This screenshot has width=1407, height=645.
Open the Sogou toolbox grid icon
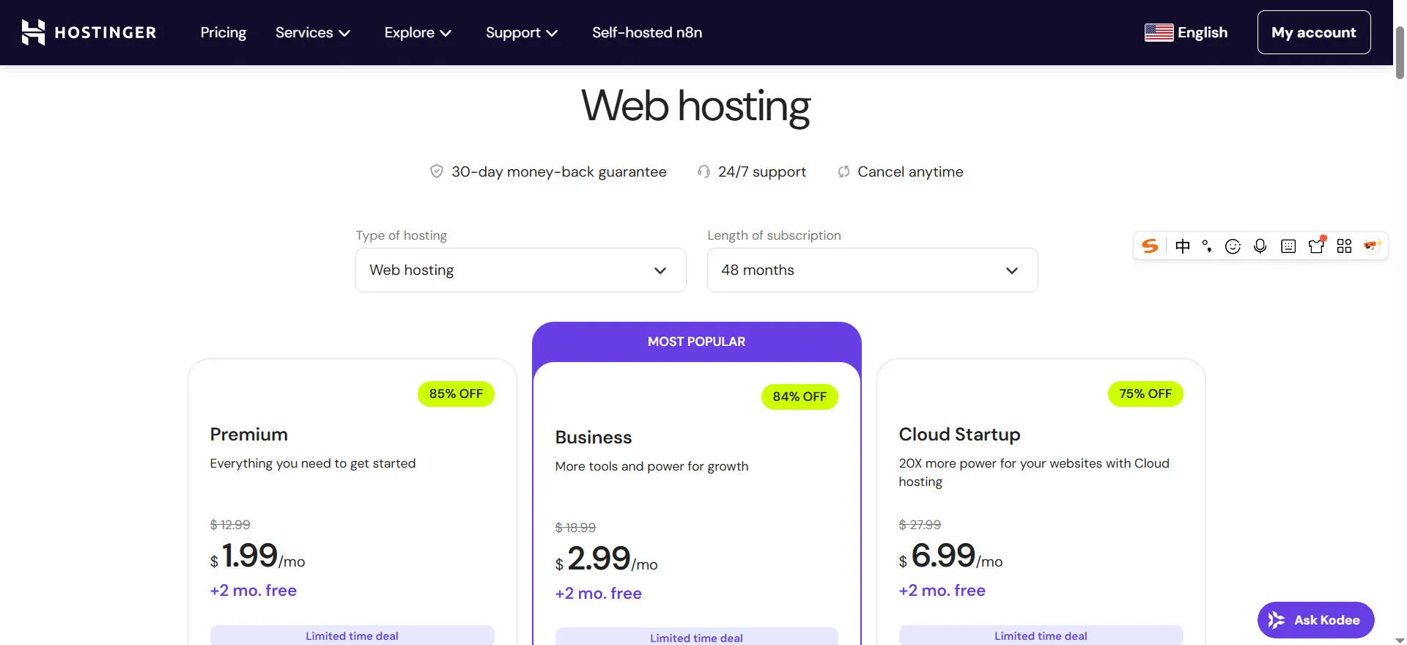1344,246
